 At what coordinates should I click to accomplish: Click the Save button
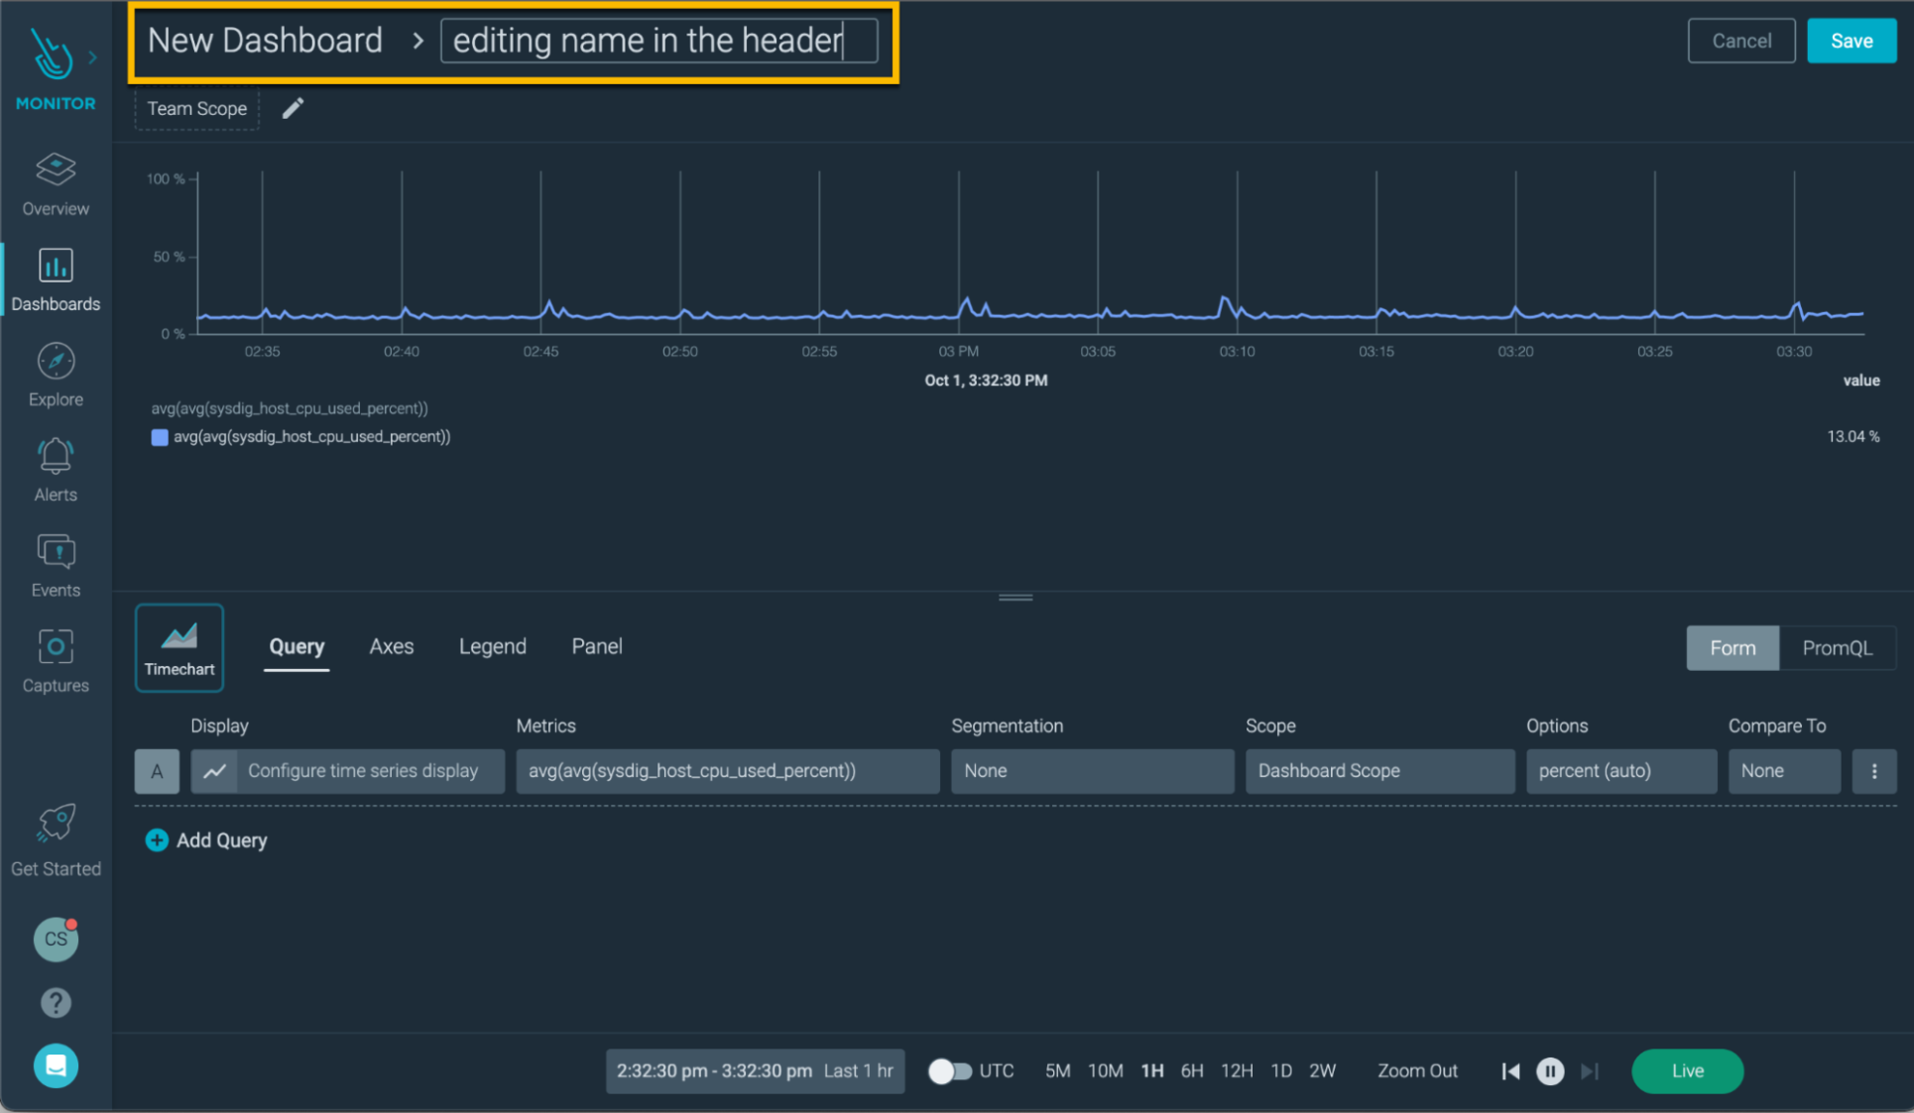coord(1851,41)
